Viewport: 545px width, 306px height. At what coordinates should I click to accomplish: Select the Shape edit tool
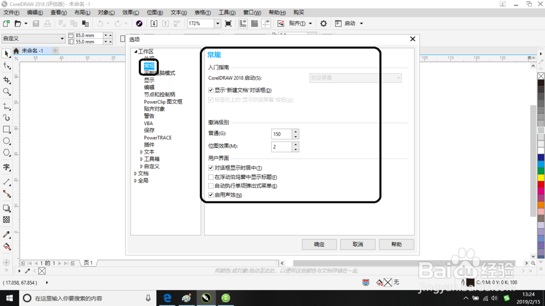coord(6,65)
